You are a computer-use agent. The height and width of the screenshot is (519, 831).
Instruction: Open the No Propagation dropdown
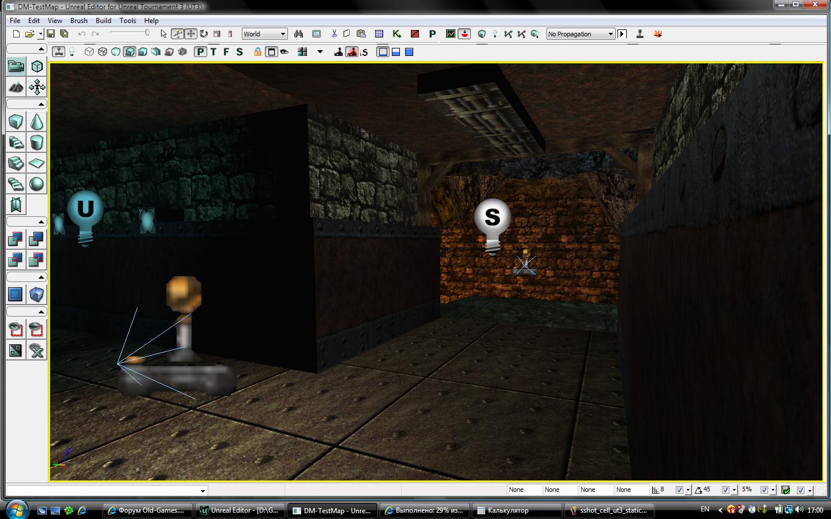[x=581, y=34]
